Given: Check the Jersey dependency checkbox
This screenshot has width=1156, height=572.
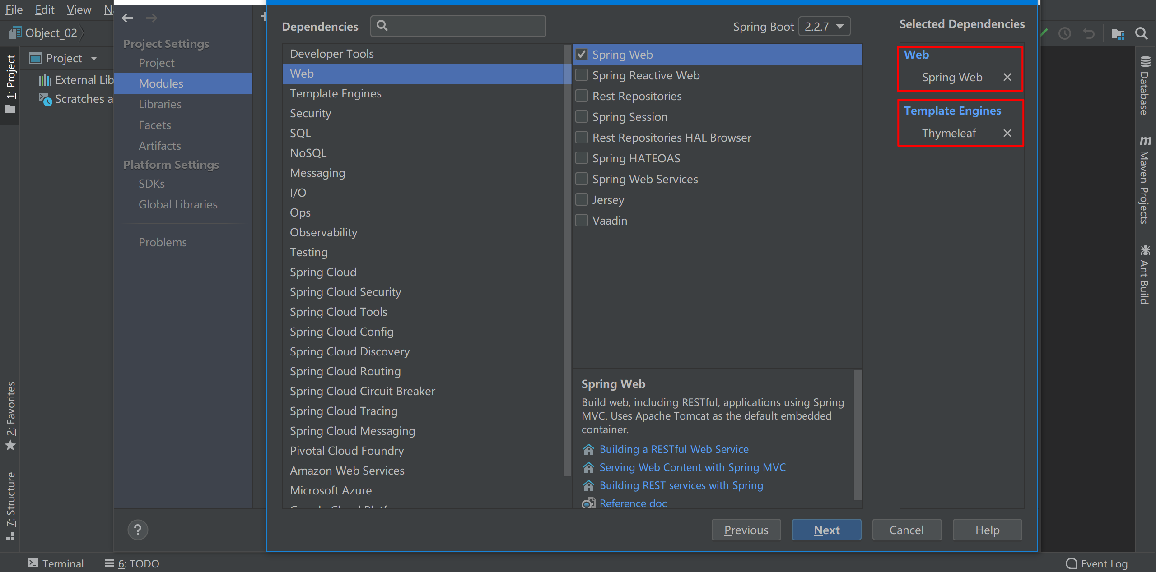Looking at the screenshot, I should (x=582, y=200).
